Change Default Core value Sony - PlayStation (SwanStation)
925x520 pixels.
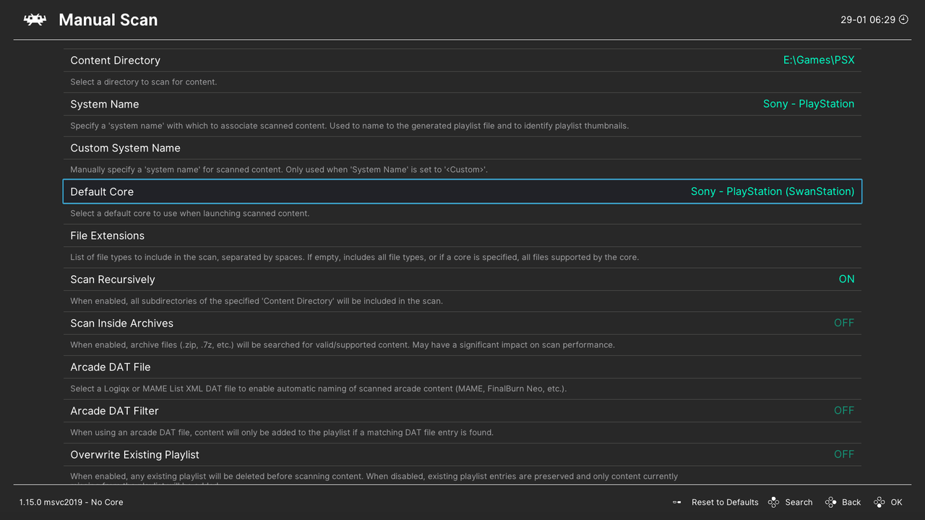[773, 191]
